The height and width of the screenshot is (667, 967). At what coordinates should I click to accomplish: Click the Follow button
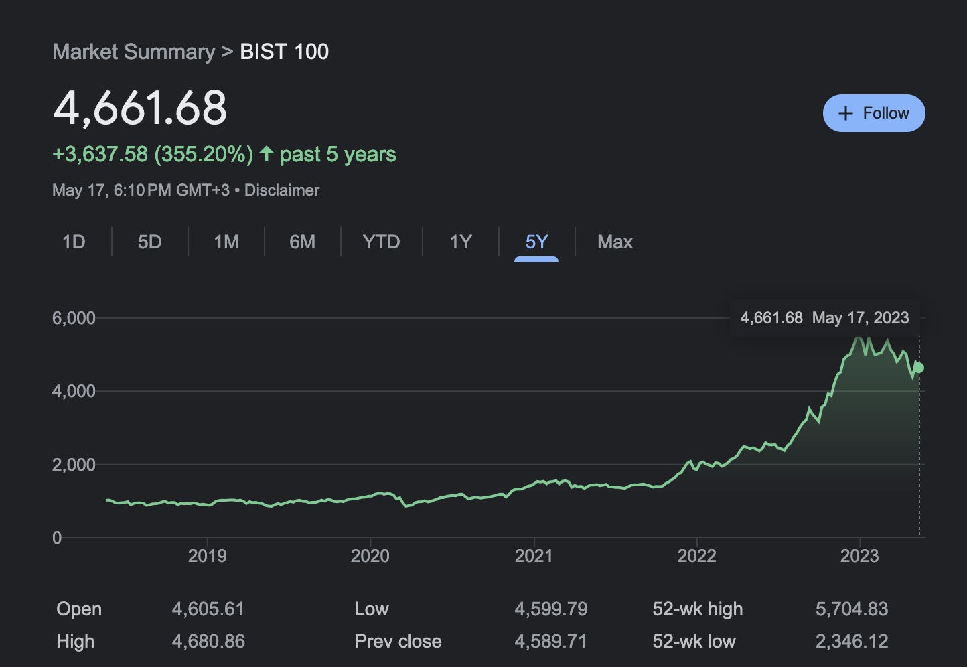click(x=874, y=113)
